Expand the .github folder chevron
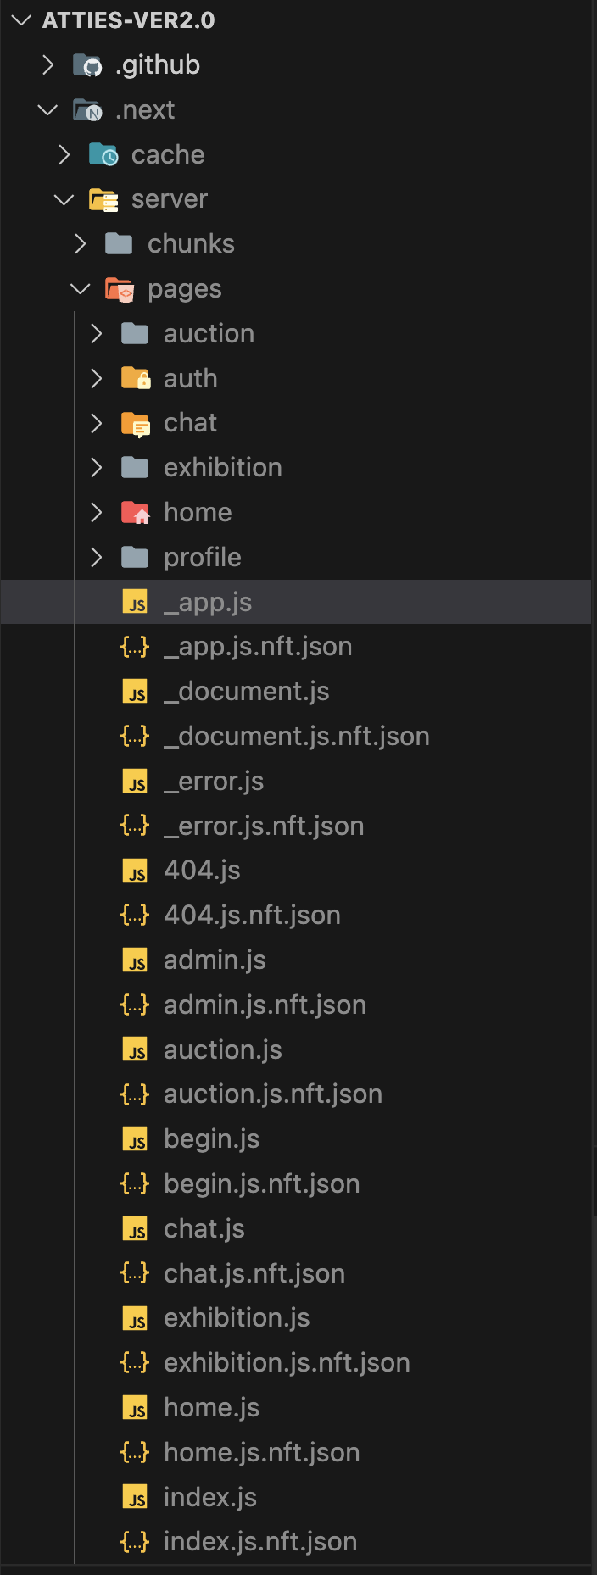The width and height of the screenshot is (597, 1575). pyautogui.click(x=48, y=64)
